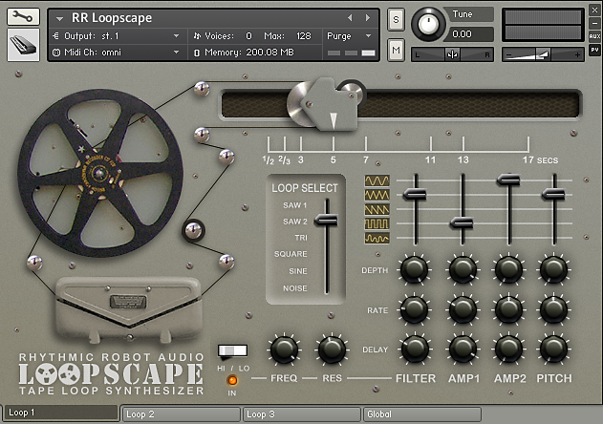Open the Global tab
603x424 pixels.
(x=420, y=414)
